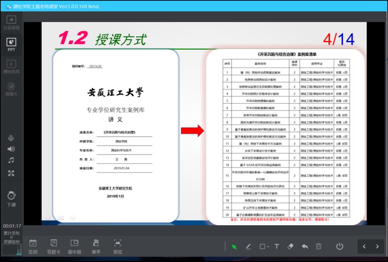The height and width of the screenshot is (262, 388).
Task: Delete annotations with the trash icon
Action: coord(319,246)
